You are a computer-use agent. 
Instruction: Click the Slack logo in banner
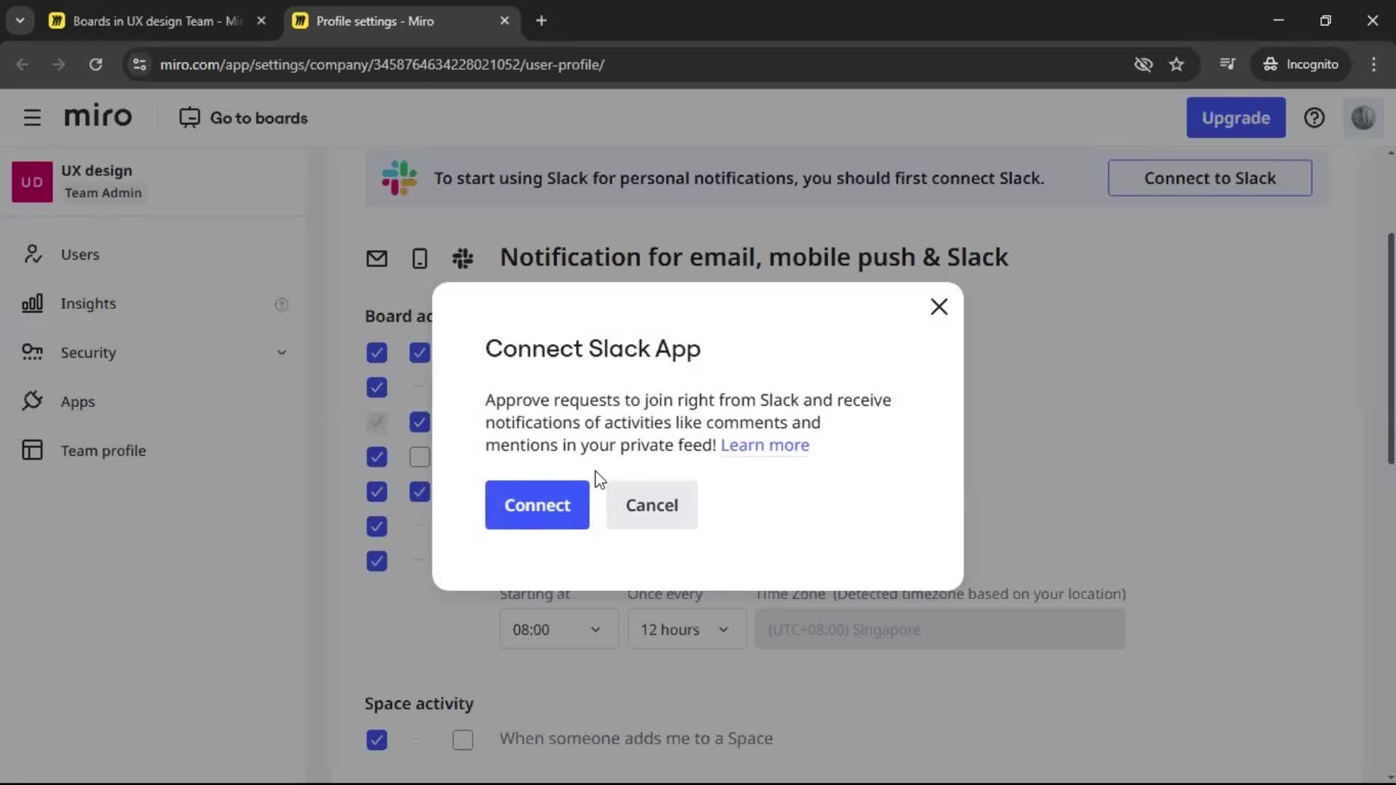[x=399, y=178]
